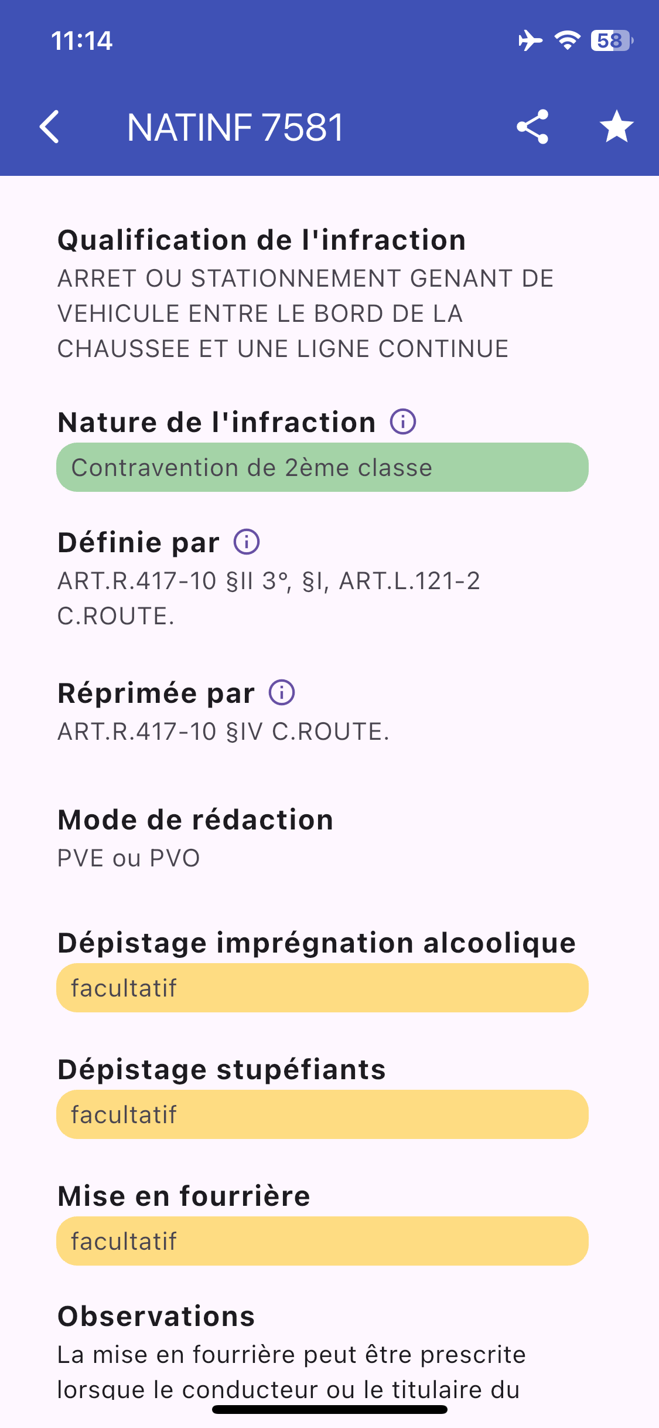Viewport: 659px width, 1428px height.
Task: Toggle the favorite star icon
Action: pyautogui.click(x=616, y=127)
